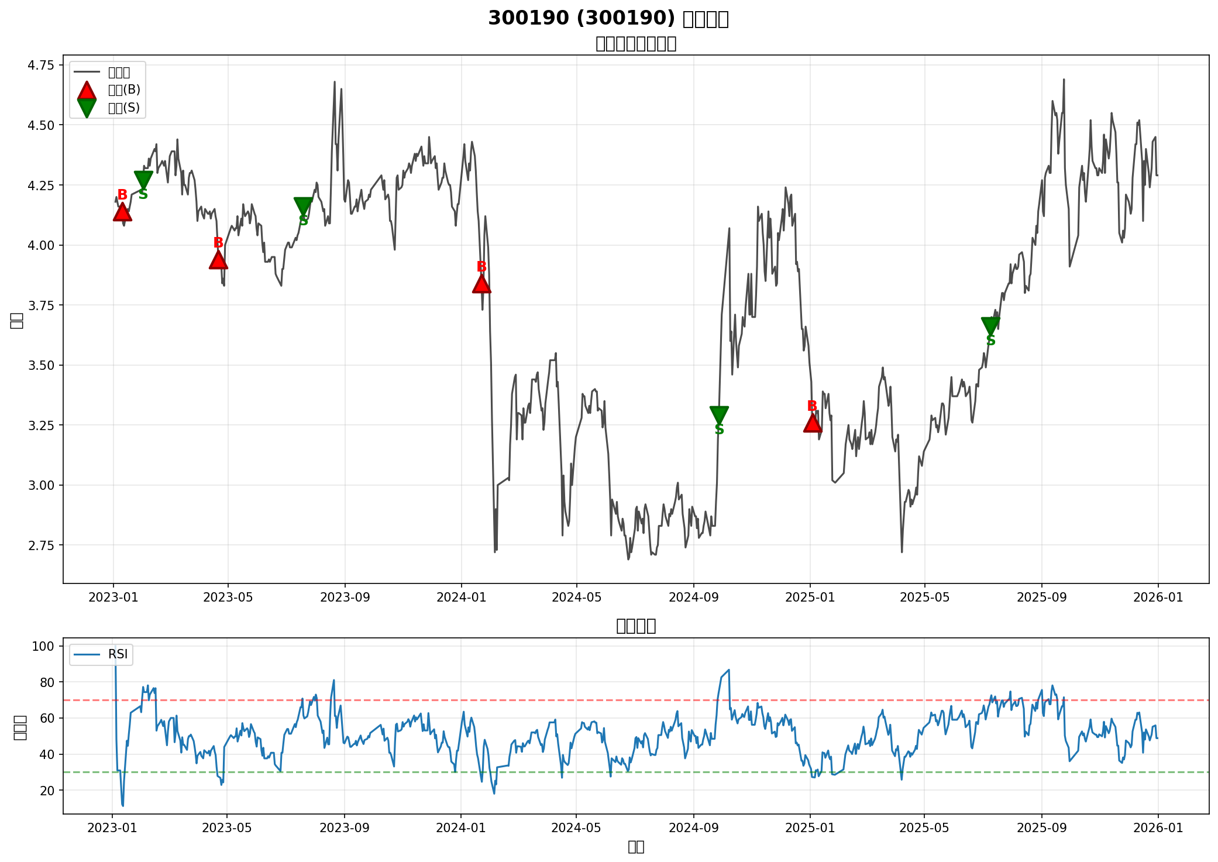Screen dimensions: 1218x862
Task: Click the green sell marker near 2024-10
Action: click(719, 414)
